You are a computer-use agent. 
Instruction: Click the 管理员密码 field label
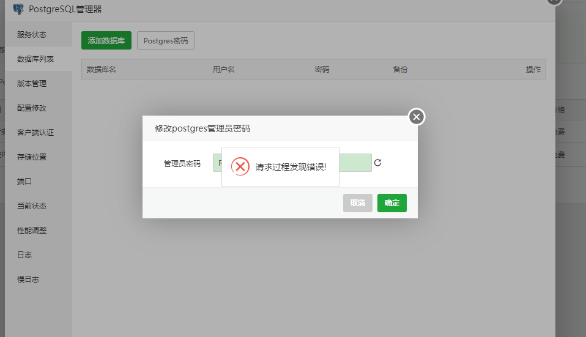(182, 164)
